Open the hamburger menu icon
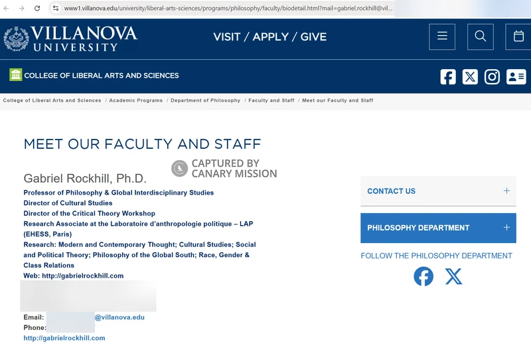Image resolution: width=531 pixels, height=346 pixels. [442, 37]
